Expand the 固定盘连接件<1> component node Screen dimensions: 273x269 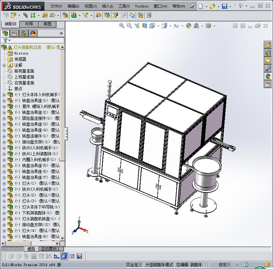(x=4, y=119)
